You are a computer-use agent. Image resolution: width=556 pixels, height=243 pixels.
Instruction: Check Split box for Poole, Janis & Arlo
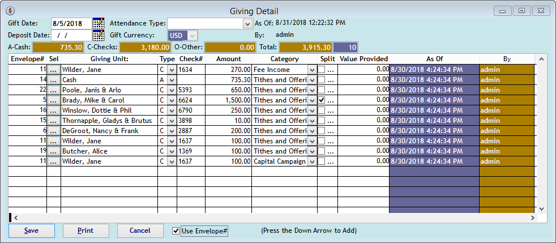click(x=322, y=90)
